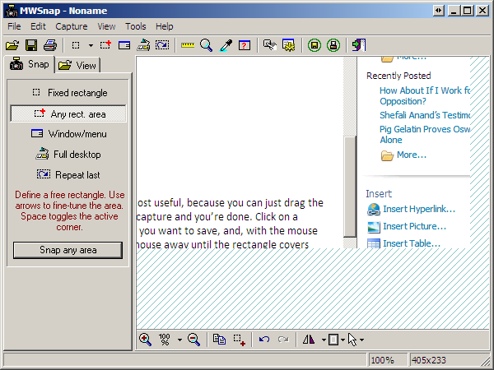Open the Capture menu
The image size is (494, 370).
[x=71, y=26]
